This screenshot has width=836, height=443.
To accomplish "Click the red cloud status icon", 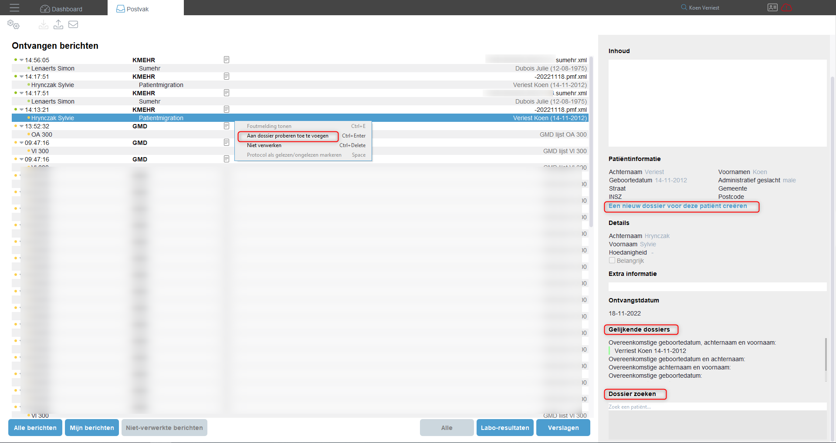I will [x=787, y=7].
